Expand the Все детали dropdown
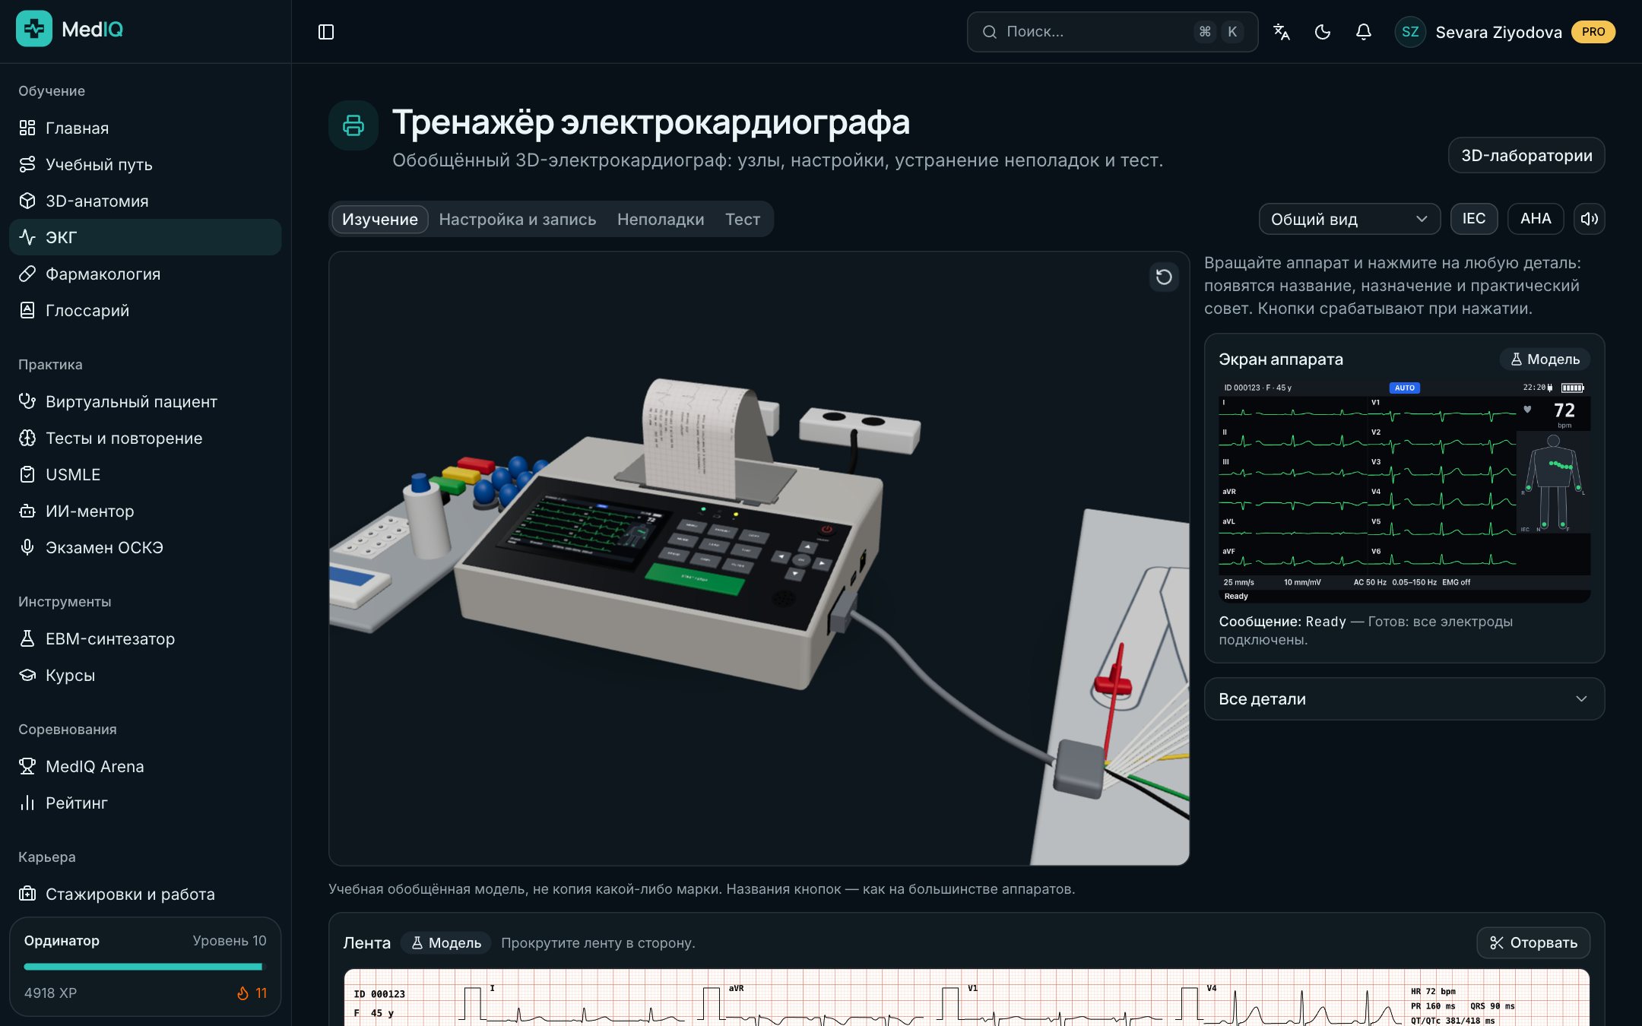 [1404, 699]
